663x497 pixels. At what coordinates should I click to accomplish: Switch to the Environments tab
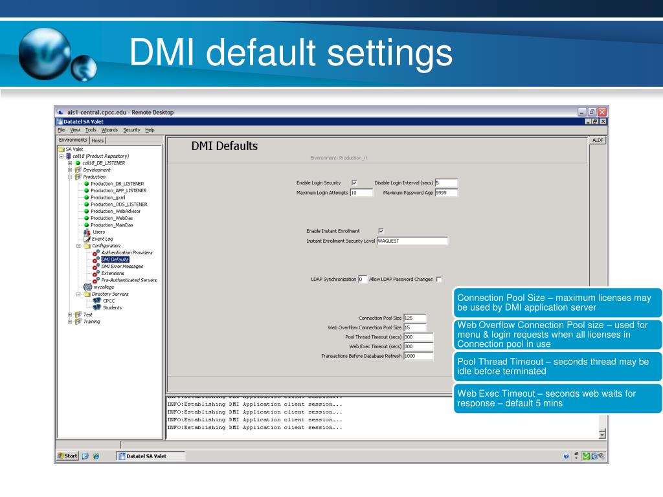pos(73,140)
